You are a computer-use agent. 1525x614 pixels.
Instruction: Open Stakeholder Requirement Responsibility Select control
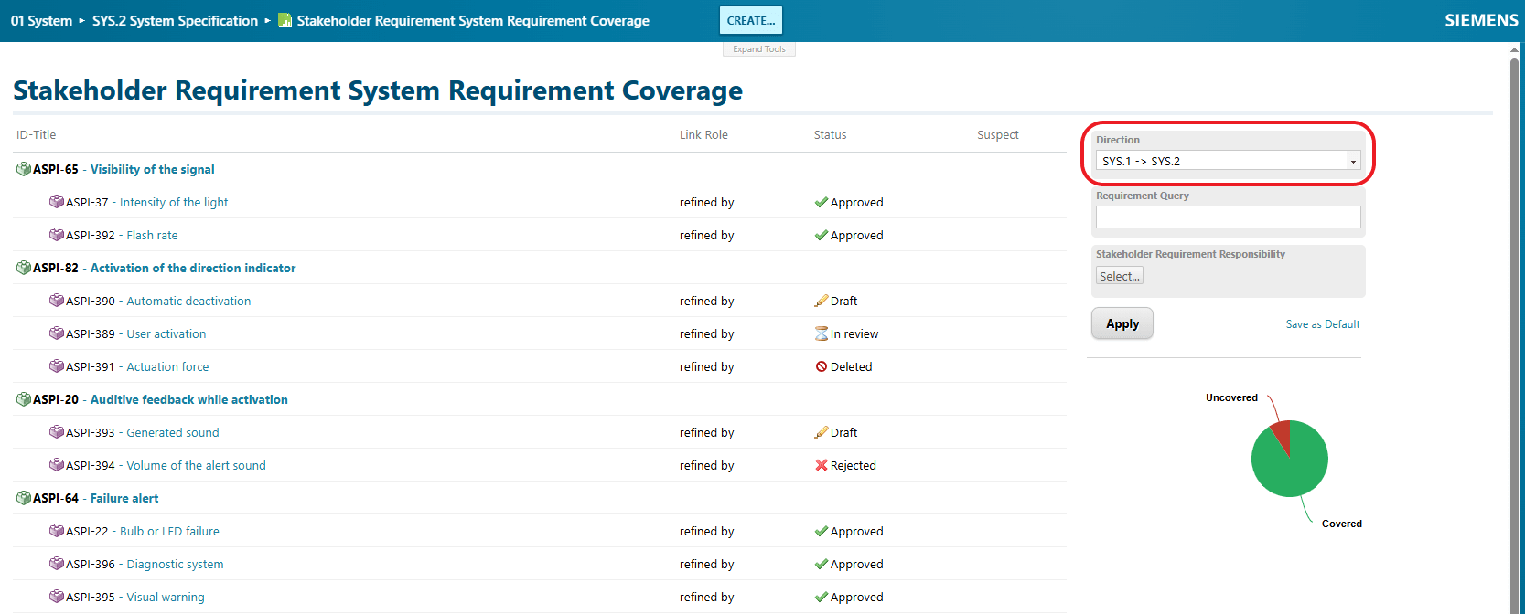[1119, 276]
